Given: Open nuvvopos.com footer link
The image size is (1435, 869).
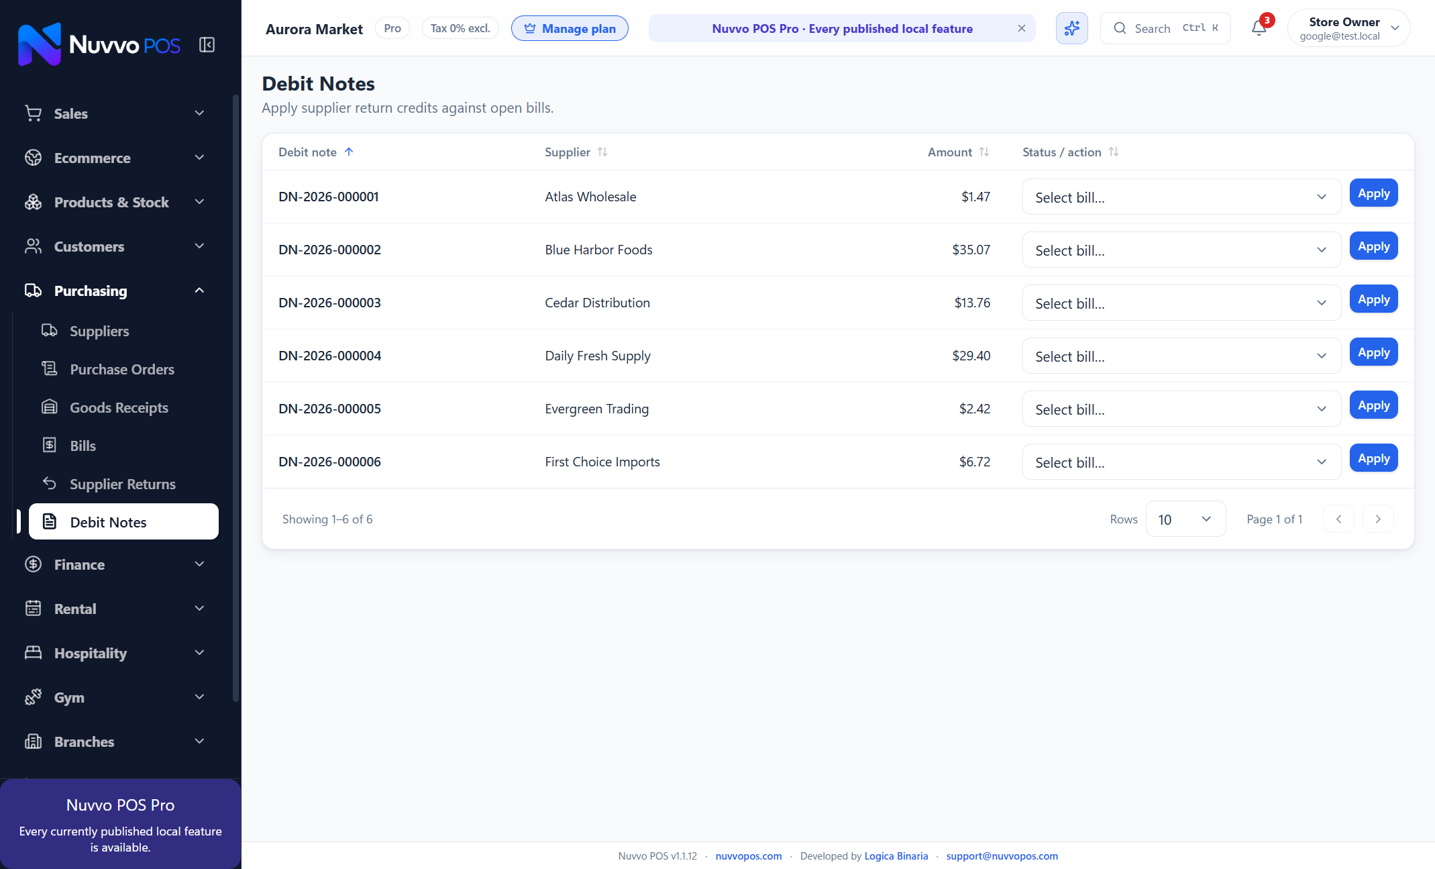Looking at the screenshot, I should (749, 856).
